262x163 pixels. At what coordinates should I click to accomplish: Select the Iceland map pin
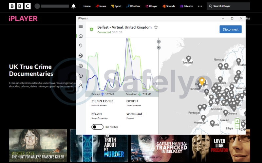pos(189,59)
